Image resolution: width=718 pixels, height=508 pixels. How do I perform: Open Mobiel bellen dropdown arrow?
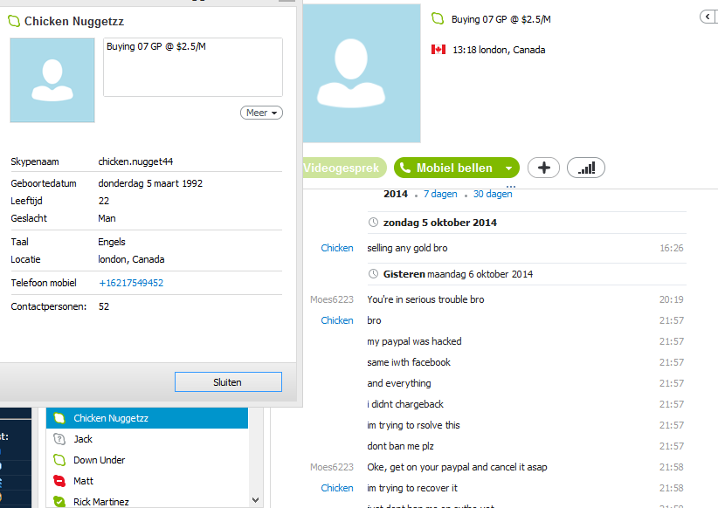(508, 168)
